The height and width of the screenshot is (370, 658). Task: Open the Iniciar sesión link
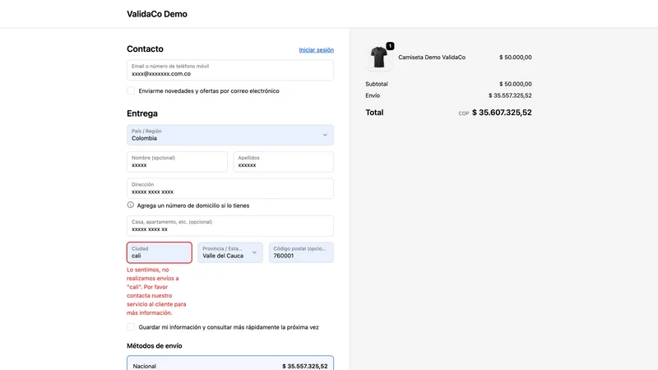[317, 50]
